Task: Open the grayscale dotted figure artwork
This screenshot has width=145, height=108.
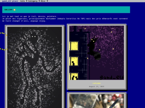Action: click(x=34, y=67)
